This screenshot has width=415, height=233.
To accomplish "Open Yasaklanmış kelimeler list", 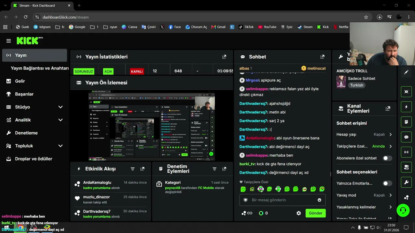I will click(364, 207).
